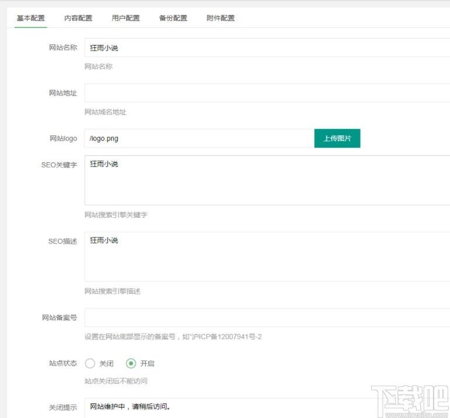Select the 关闭 site status radio
Image resolution: width=450 pixels, height=418 pixels.
(x=90, y=363)
